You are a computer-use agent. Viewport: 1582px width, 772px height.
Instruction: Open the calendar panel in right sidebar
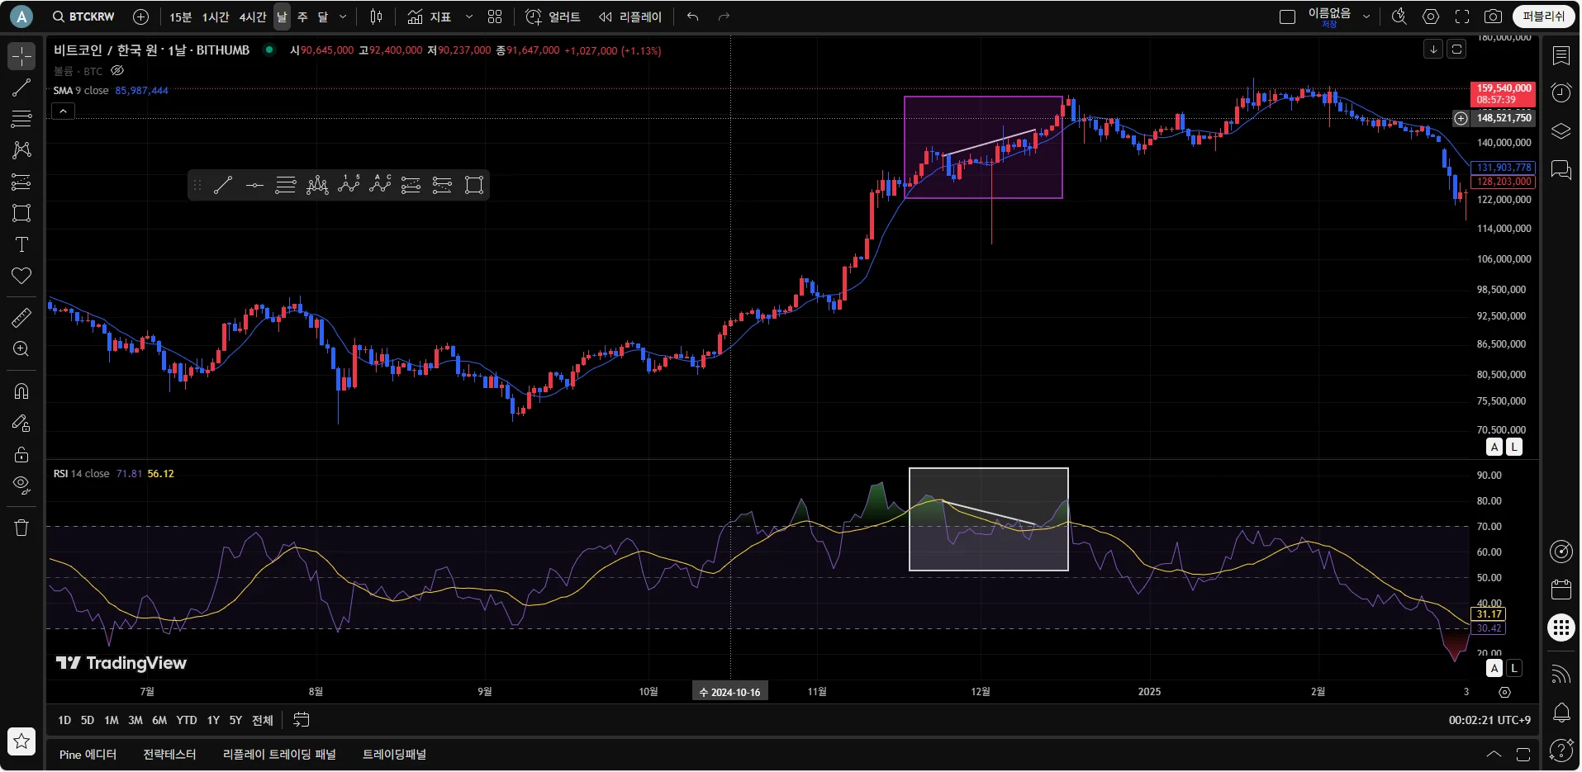coord(1561,590)
